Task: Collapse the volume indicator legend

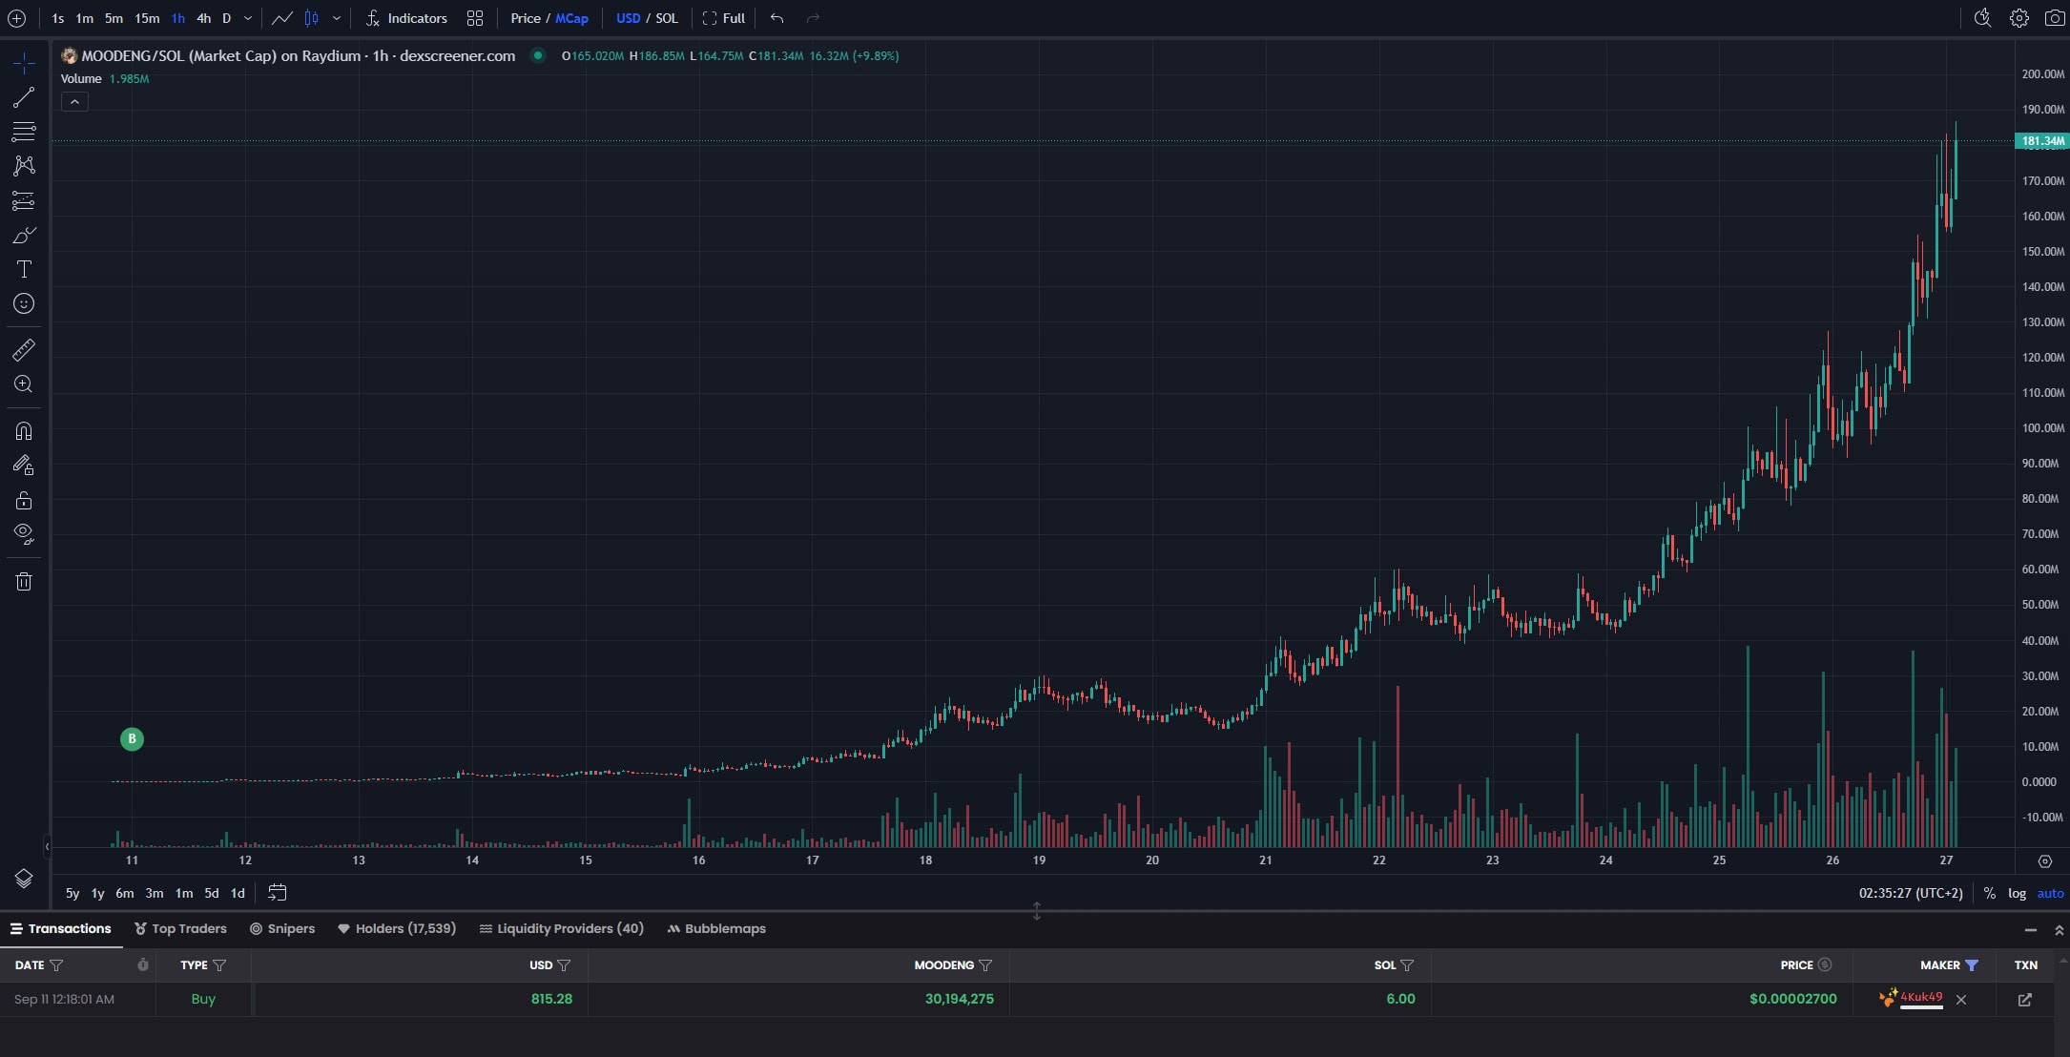Action: pos(74,102)
